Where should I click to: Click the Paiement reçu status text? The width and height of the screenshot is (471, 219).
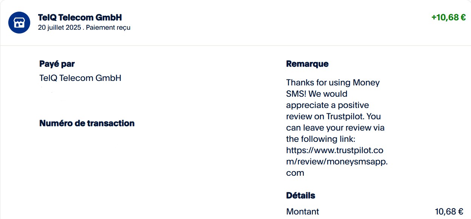(108, 28)
